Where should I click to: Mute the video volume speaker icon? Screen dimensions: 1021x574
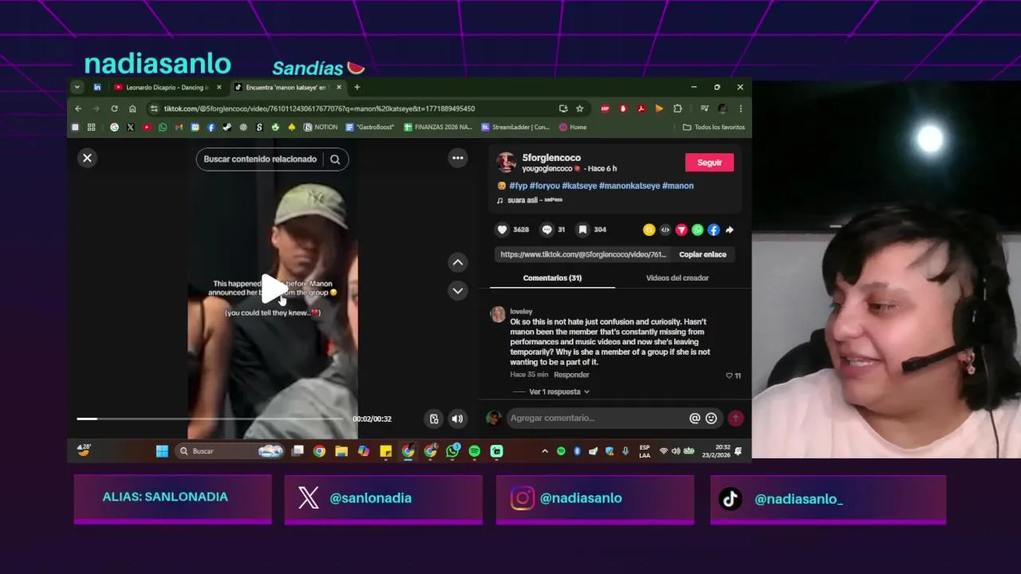click(457, 419)
